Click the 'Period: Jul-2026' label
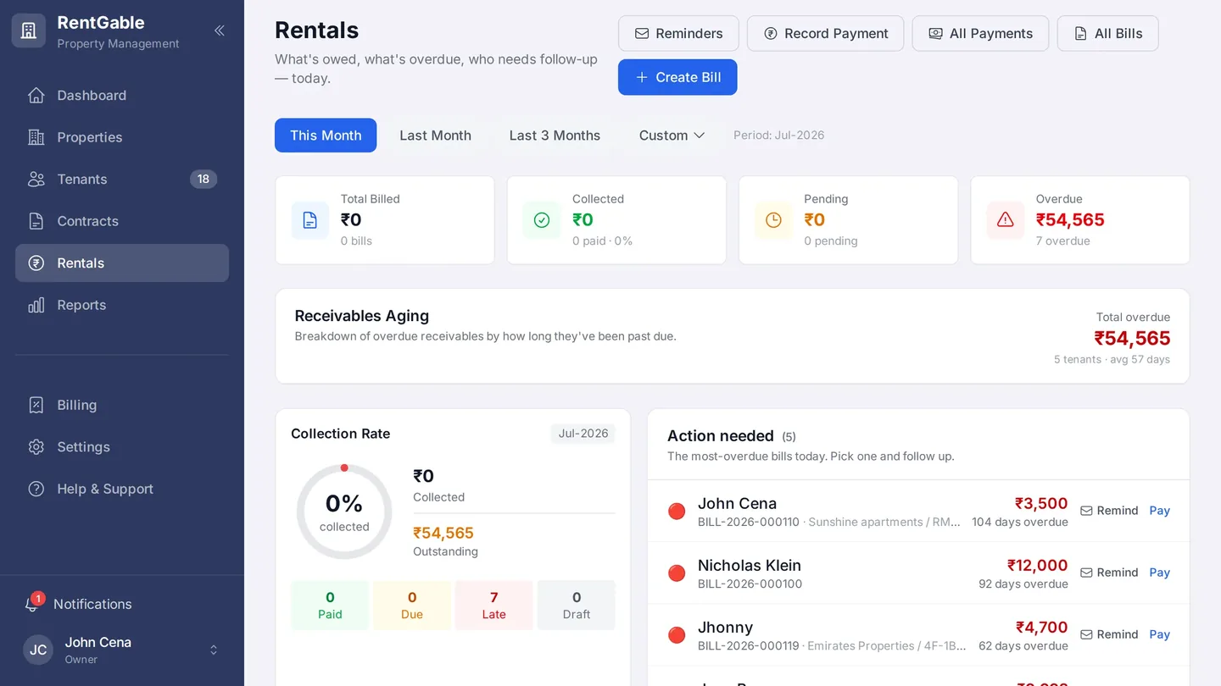The width and height of the screenshot is (1221, 686). coord(778,136)
